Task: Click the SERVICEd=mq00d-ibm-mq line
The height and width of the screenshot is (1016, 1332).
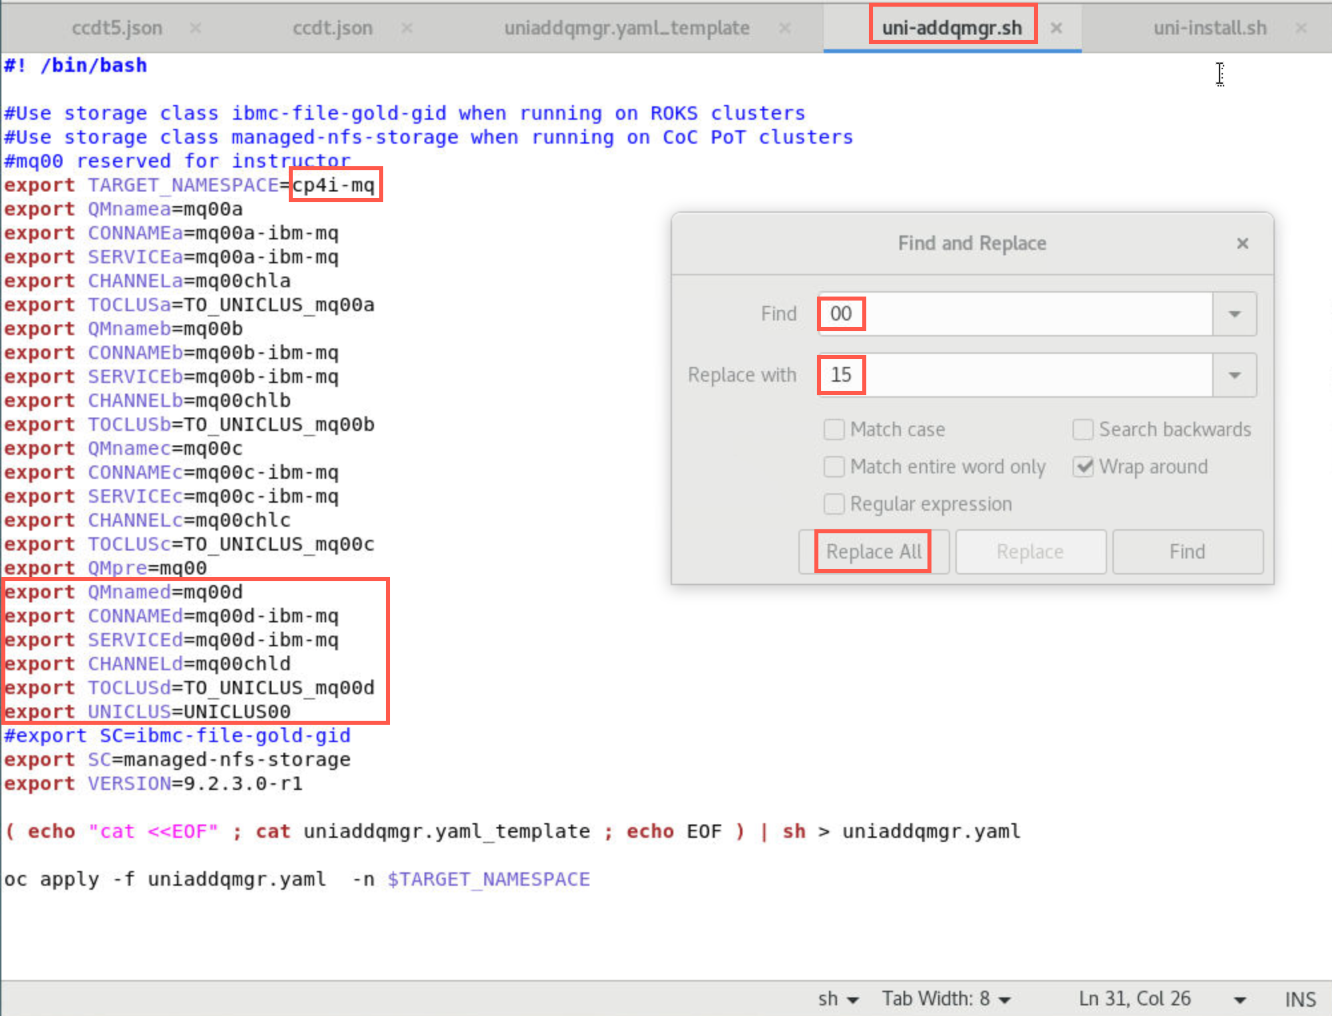Action: (x=171, y=640)
